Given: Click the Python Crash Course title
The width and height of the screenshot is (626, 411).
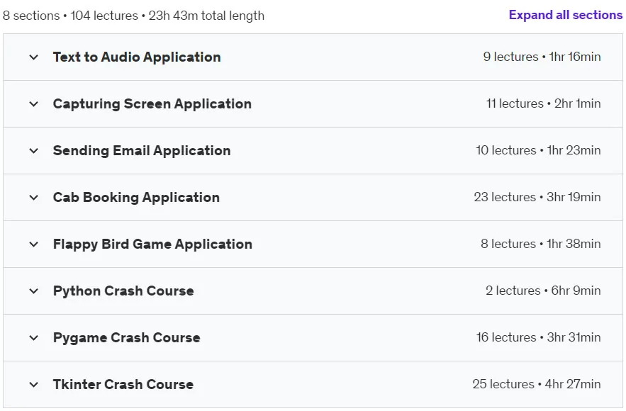Looking at the screenshot, I should (123, 291).
